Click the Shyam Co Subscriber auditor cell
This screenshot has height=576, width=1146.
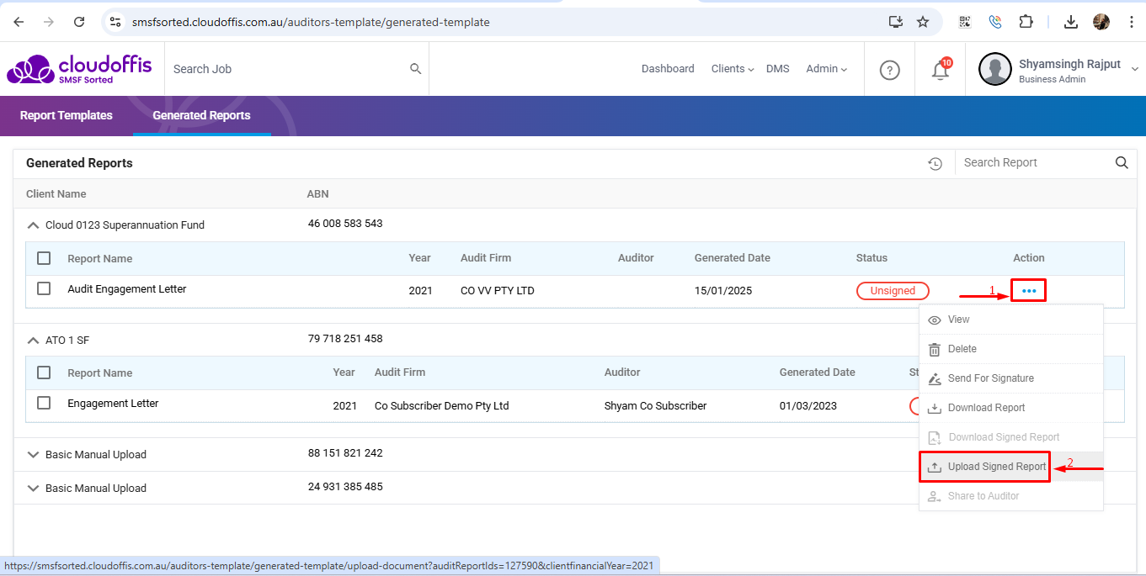(655, 405)
